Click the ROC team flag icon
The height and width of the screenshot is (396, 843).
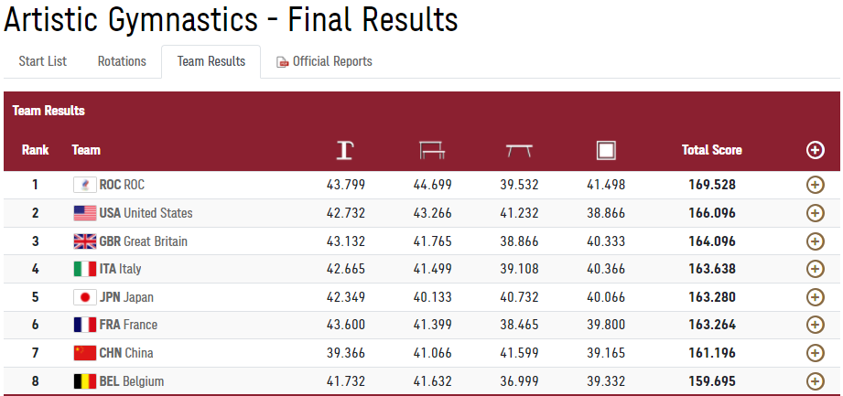tap(84, 185)
